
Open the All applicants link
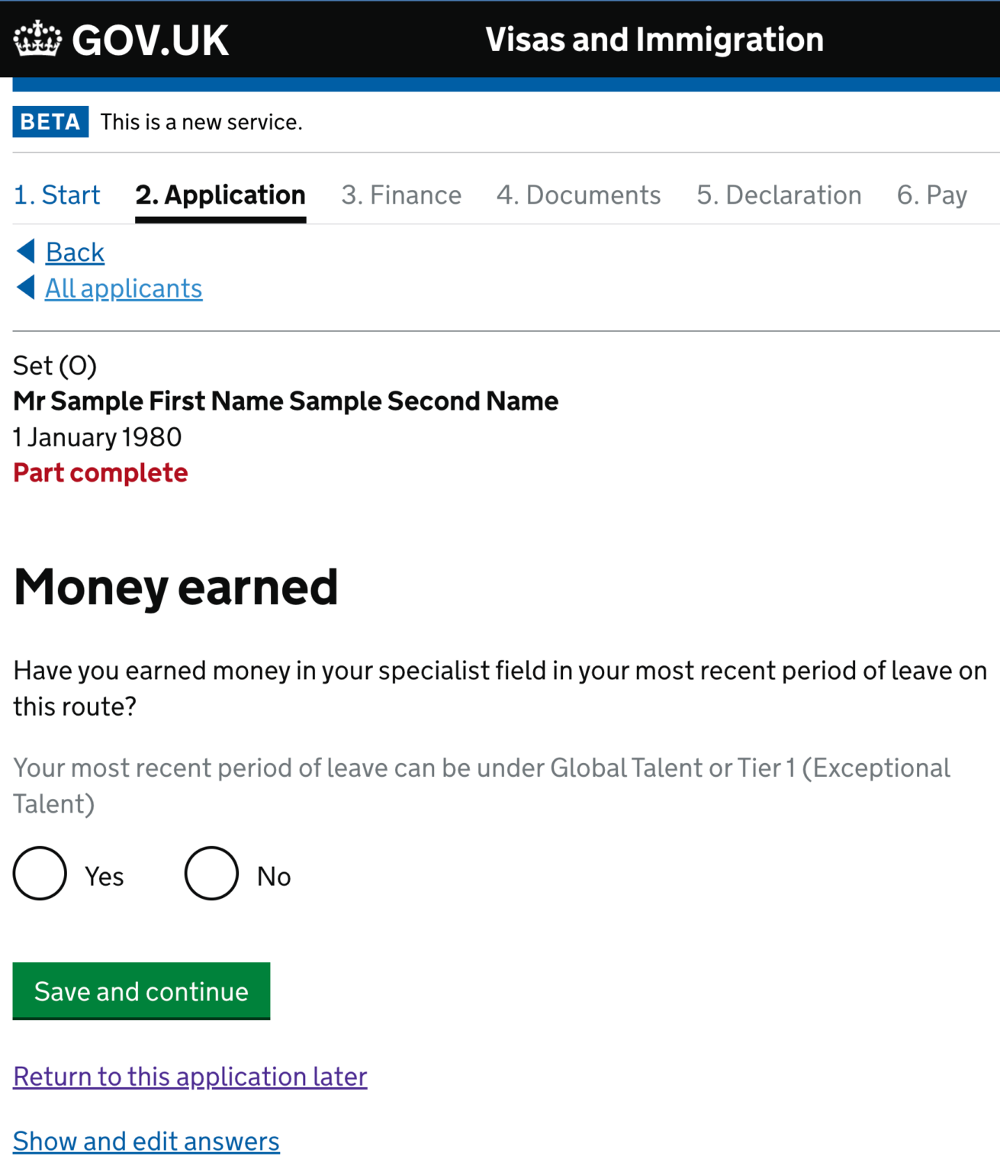click(124, 288)
